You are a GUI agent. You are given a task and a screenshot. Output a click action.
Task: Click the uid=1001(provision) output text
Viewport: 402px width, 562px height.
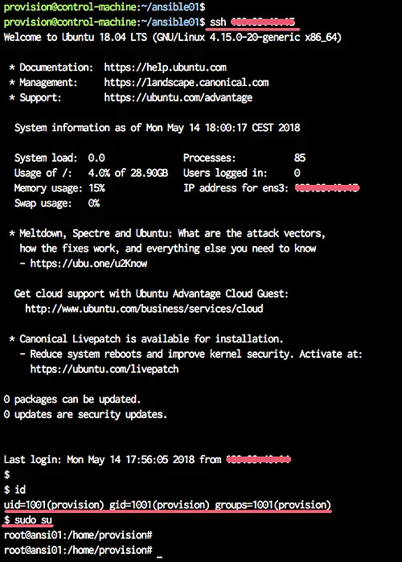54,505
